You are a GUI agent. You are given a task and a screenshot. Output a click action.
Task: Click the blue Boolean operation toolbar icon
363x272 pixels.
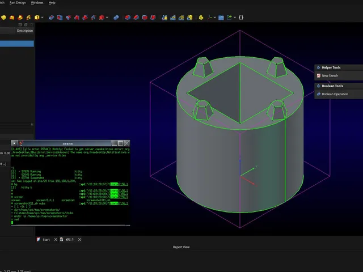[116, 18]
